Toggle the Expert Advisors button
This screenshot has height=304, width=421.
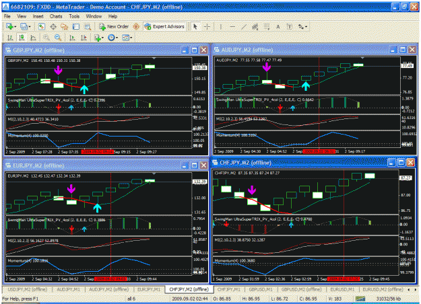pyautogui.click(x=164, y=26)
